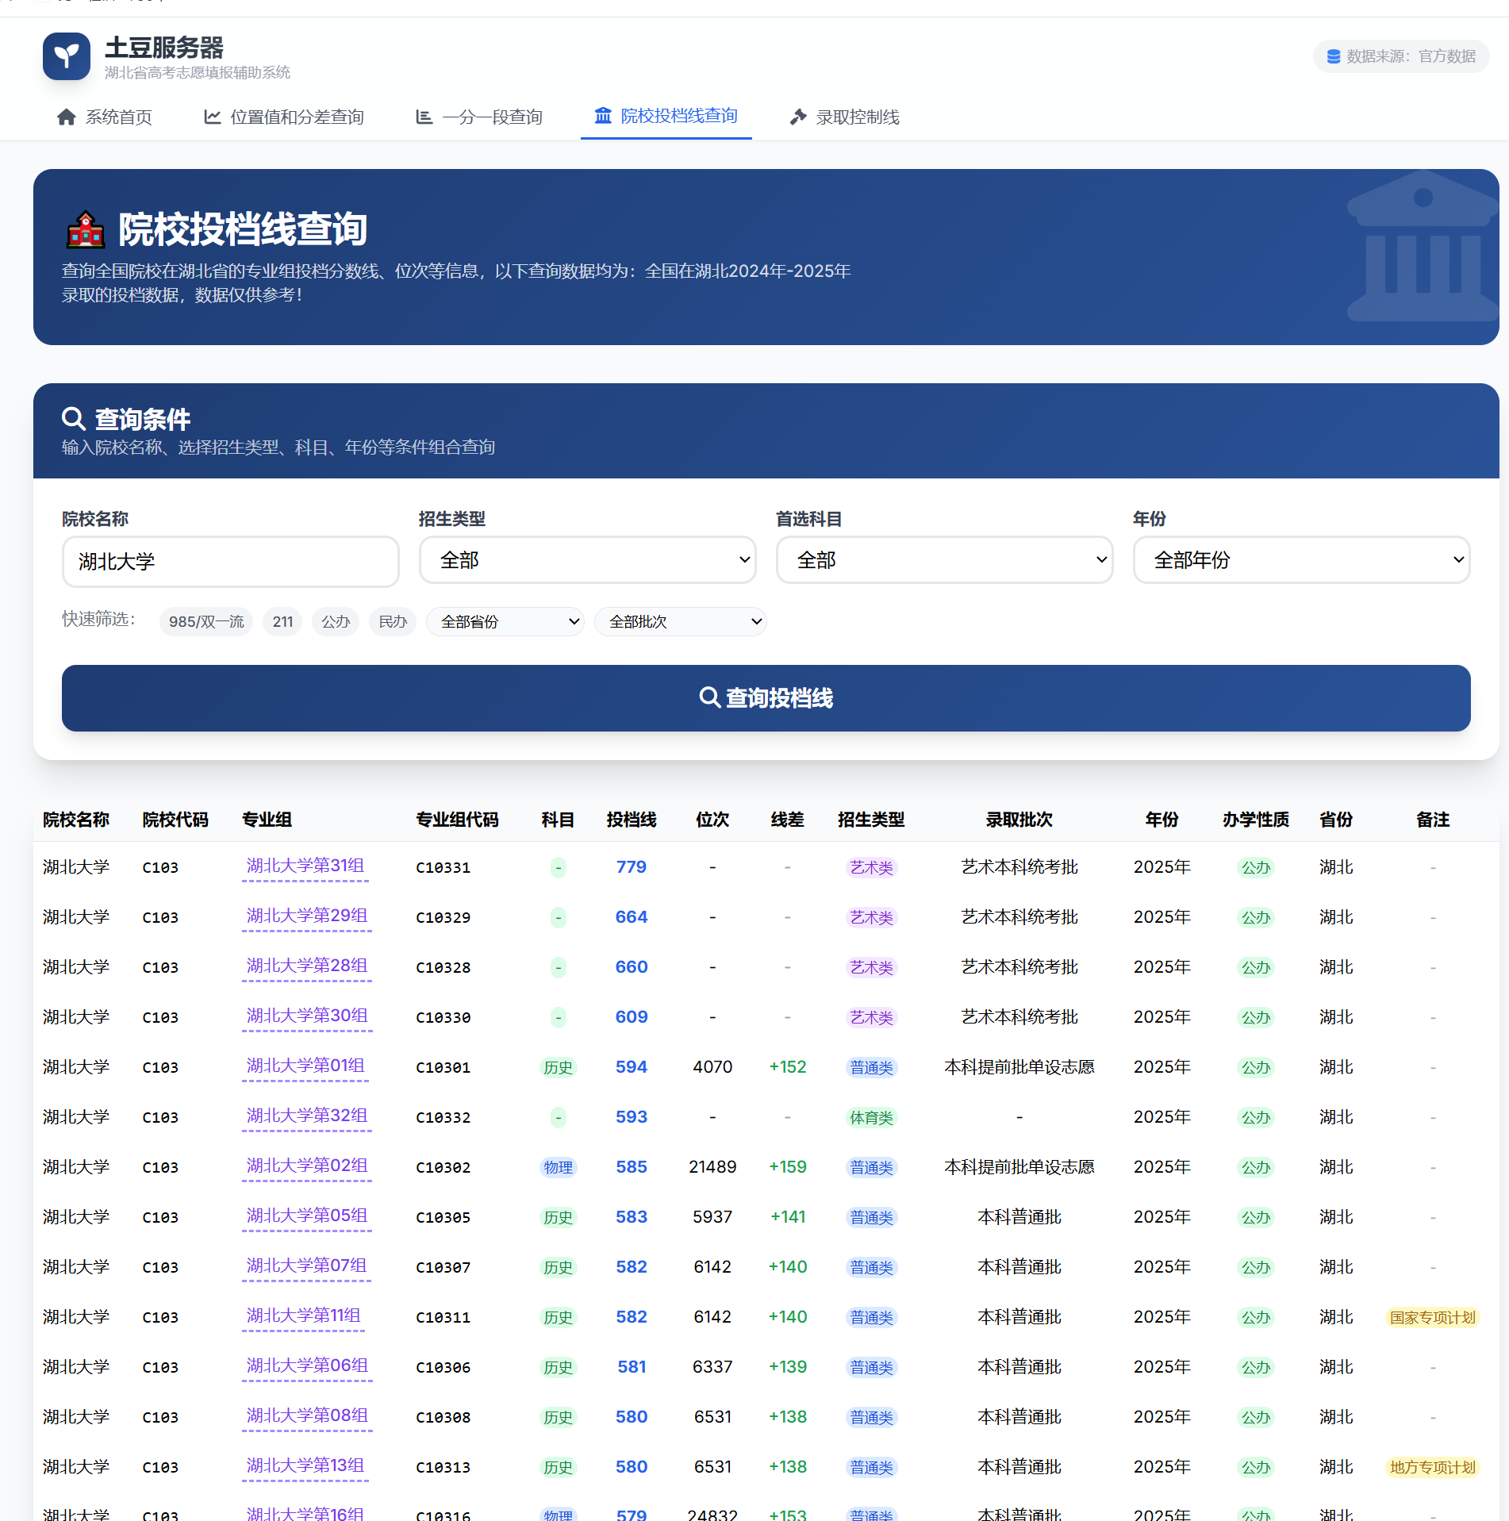Click the 线差 column header
Image resolution: width=1509 pixels, height=1521 pixels.
pos(788,820)
